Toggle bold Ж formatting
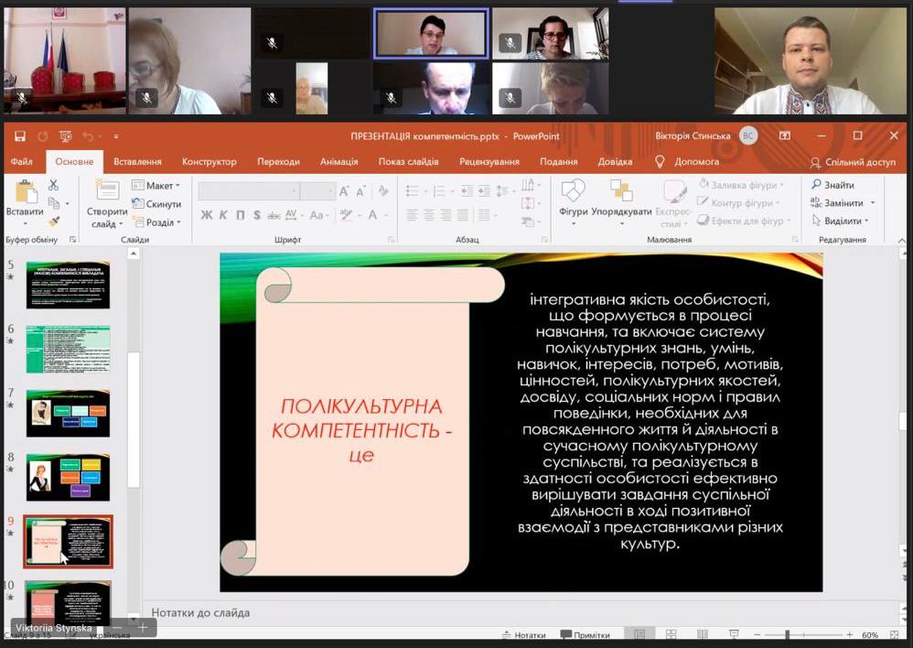The height and width of the screenshot is (648, 913). click(207, 215)
